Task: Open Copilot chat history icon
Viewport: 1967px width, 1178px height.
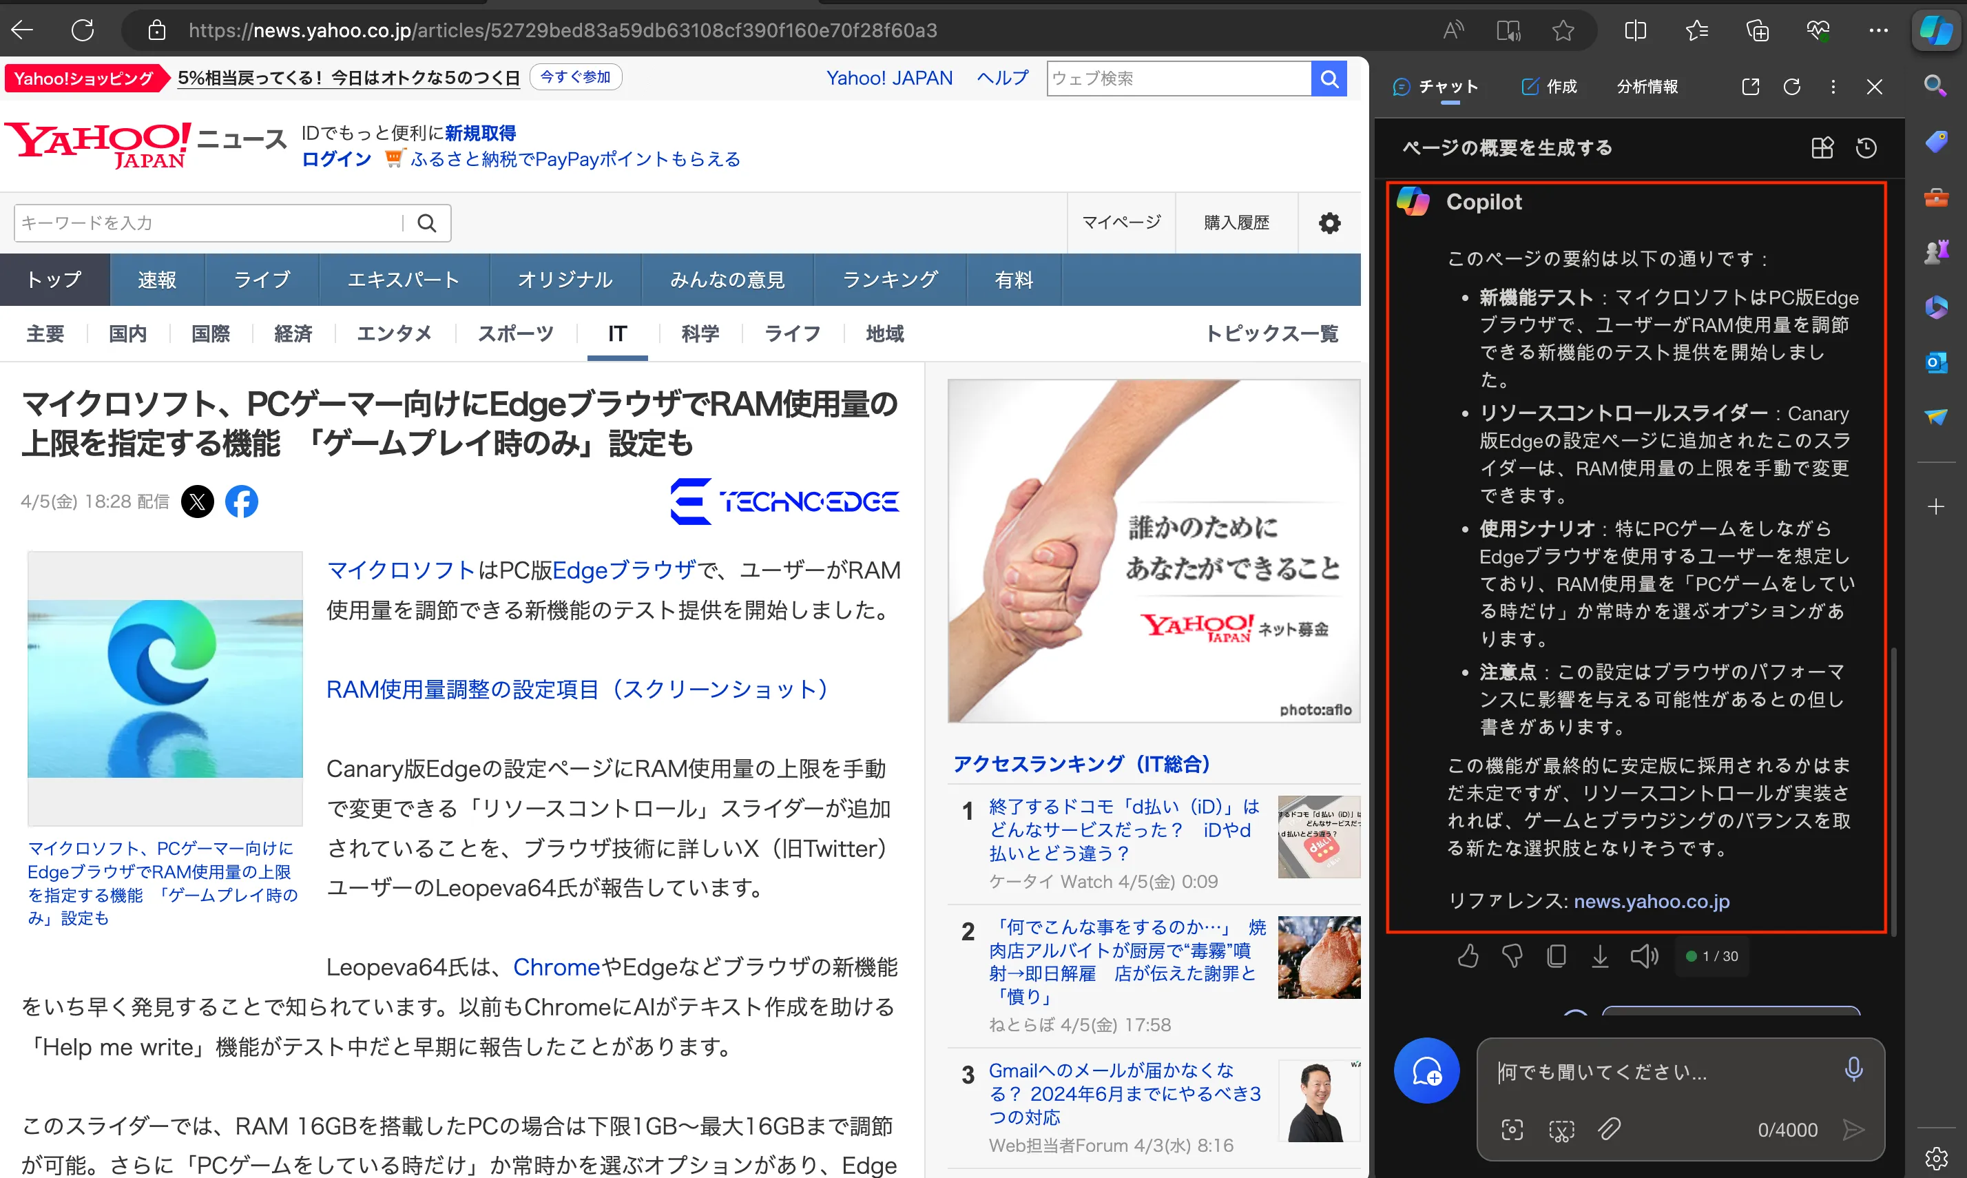Action: pos(1866,147)
